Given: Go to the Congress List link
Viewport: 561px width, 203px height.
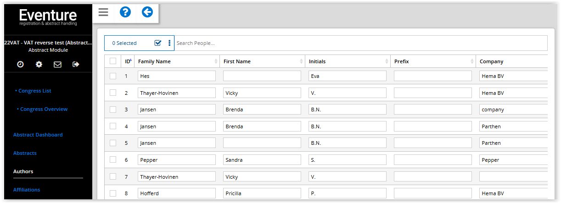Looking at the screenshot, I should (34, 91).
